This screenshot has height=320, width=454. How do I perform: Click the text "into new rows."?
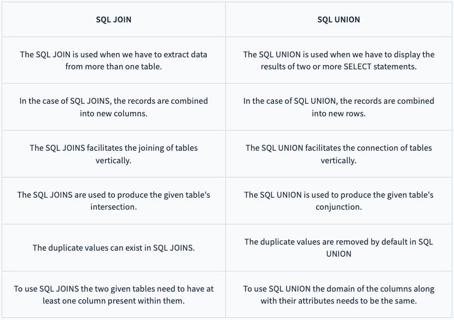(x=339, y=114)
